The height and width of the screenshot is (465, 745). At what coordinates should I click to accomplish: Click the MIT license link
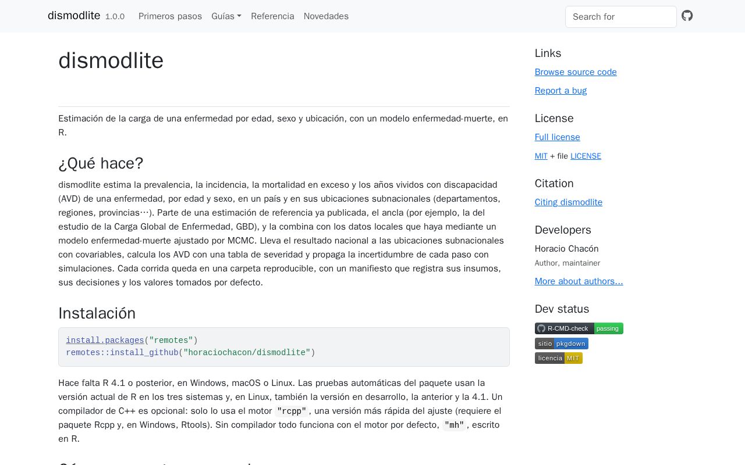541,156
